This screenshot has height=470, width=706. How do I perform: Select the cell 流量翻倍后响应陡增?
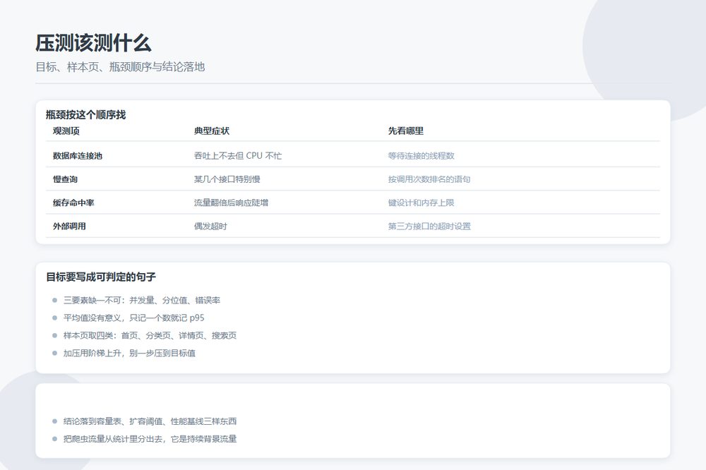click(231, 203)
